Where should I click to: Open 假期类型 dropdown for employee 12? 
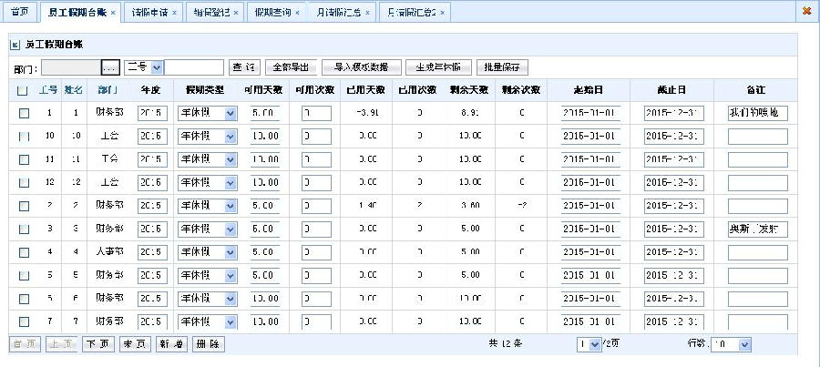click(231, 182)
